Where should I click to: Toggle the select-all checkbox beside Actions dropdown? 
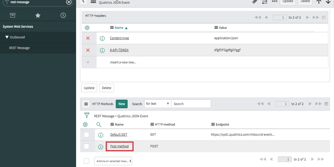(86, 161)
